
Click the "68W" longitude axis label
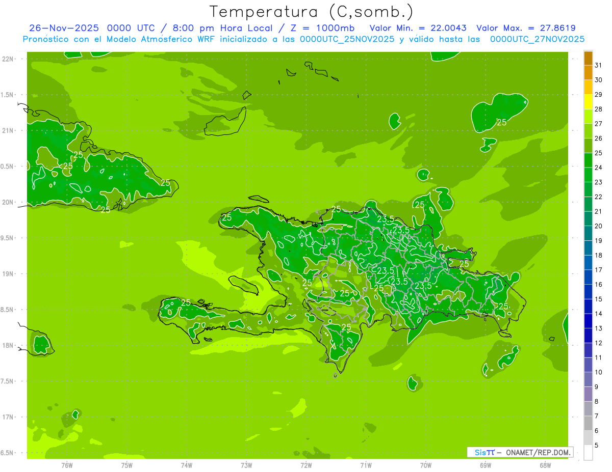(545, 465)
